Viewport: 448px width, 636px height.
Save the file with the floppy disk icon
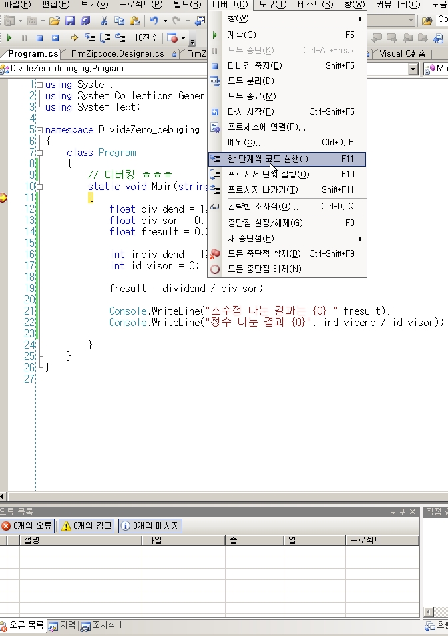click(70, 21)
